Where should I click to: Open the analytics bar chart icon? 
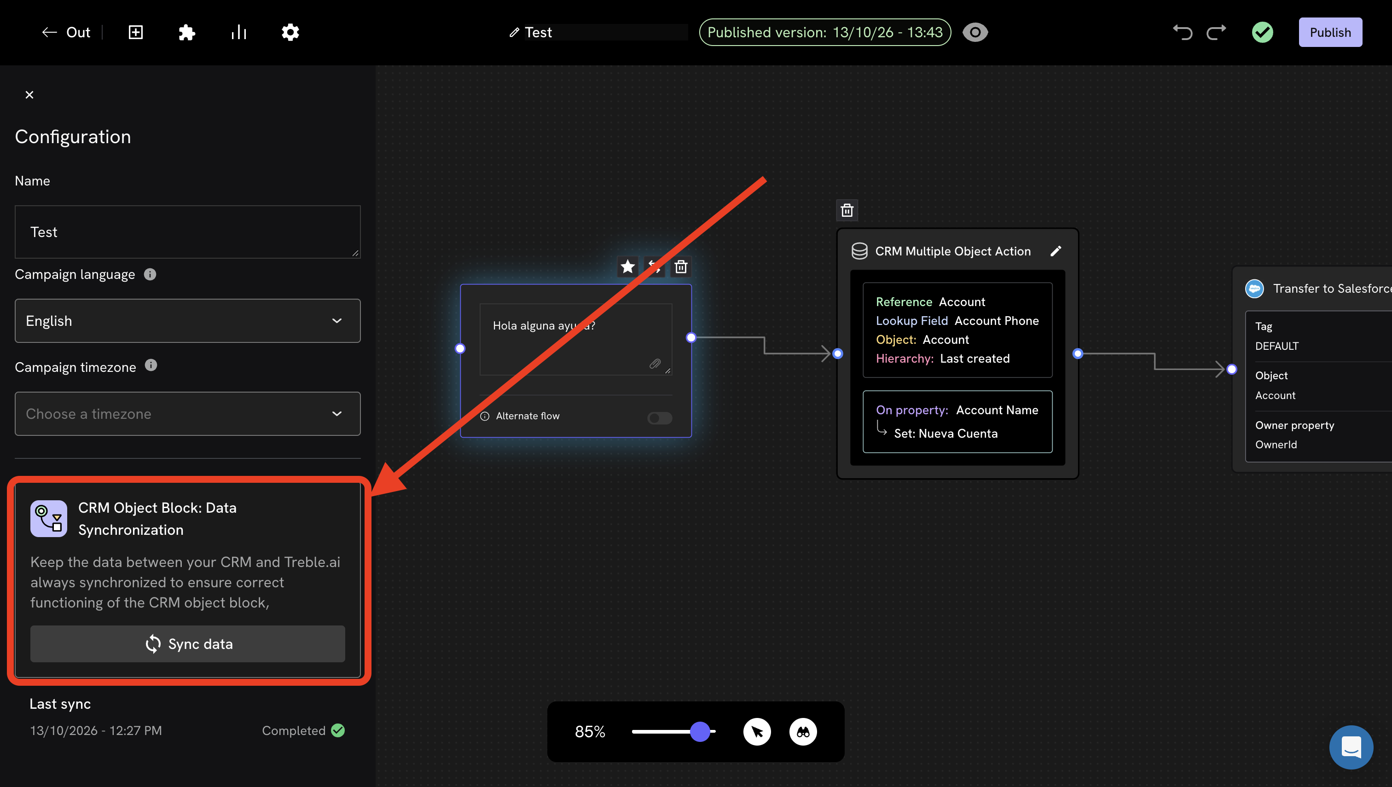click(x=238, y=32)
